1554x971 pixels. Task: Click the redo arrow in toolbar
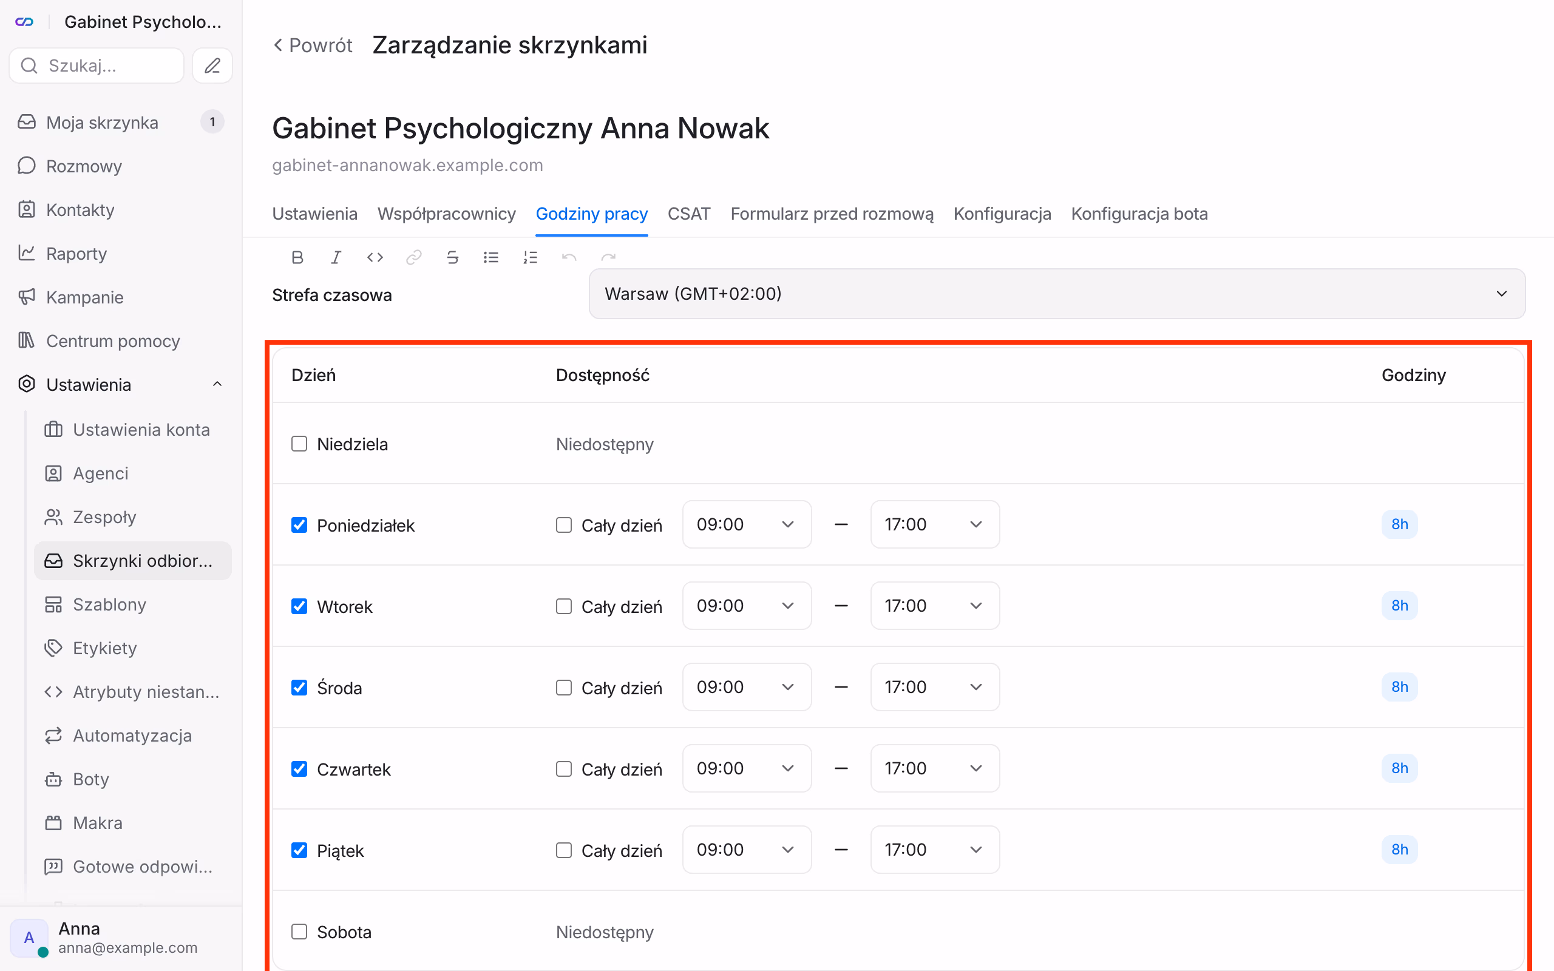click(x=608, y=257)
